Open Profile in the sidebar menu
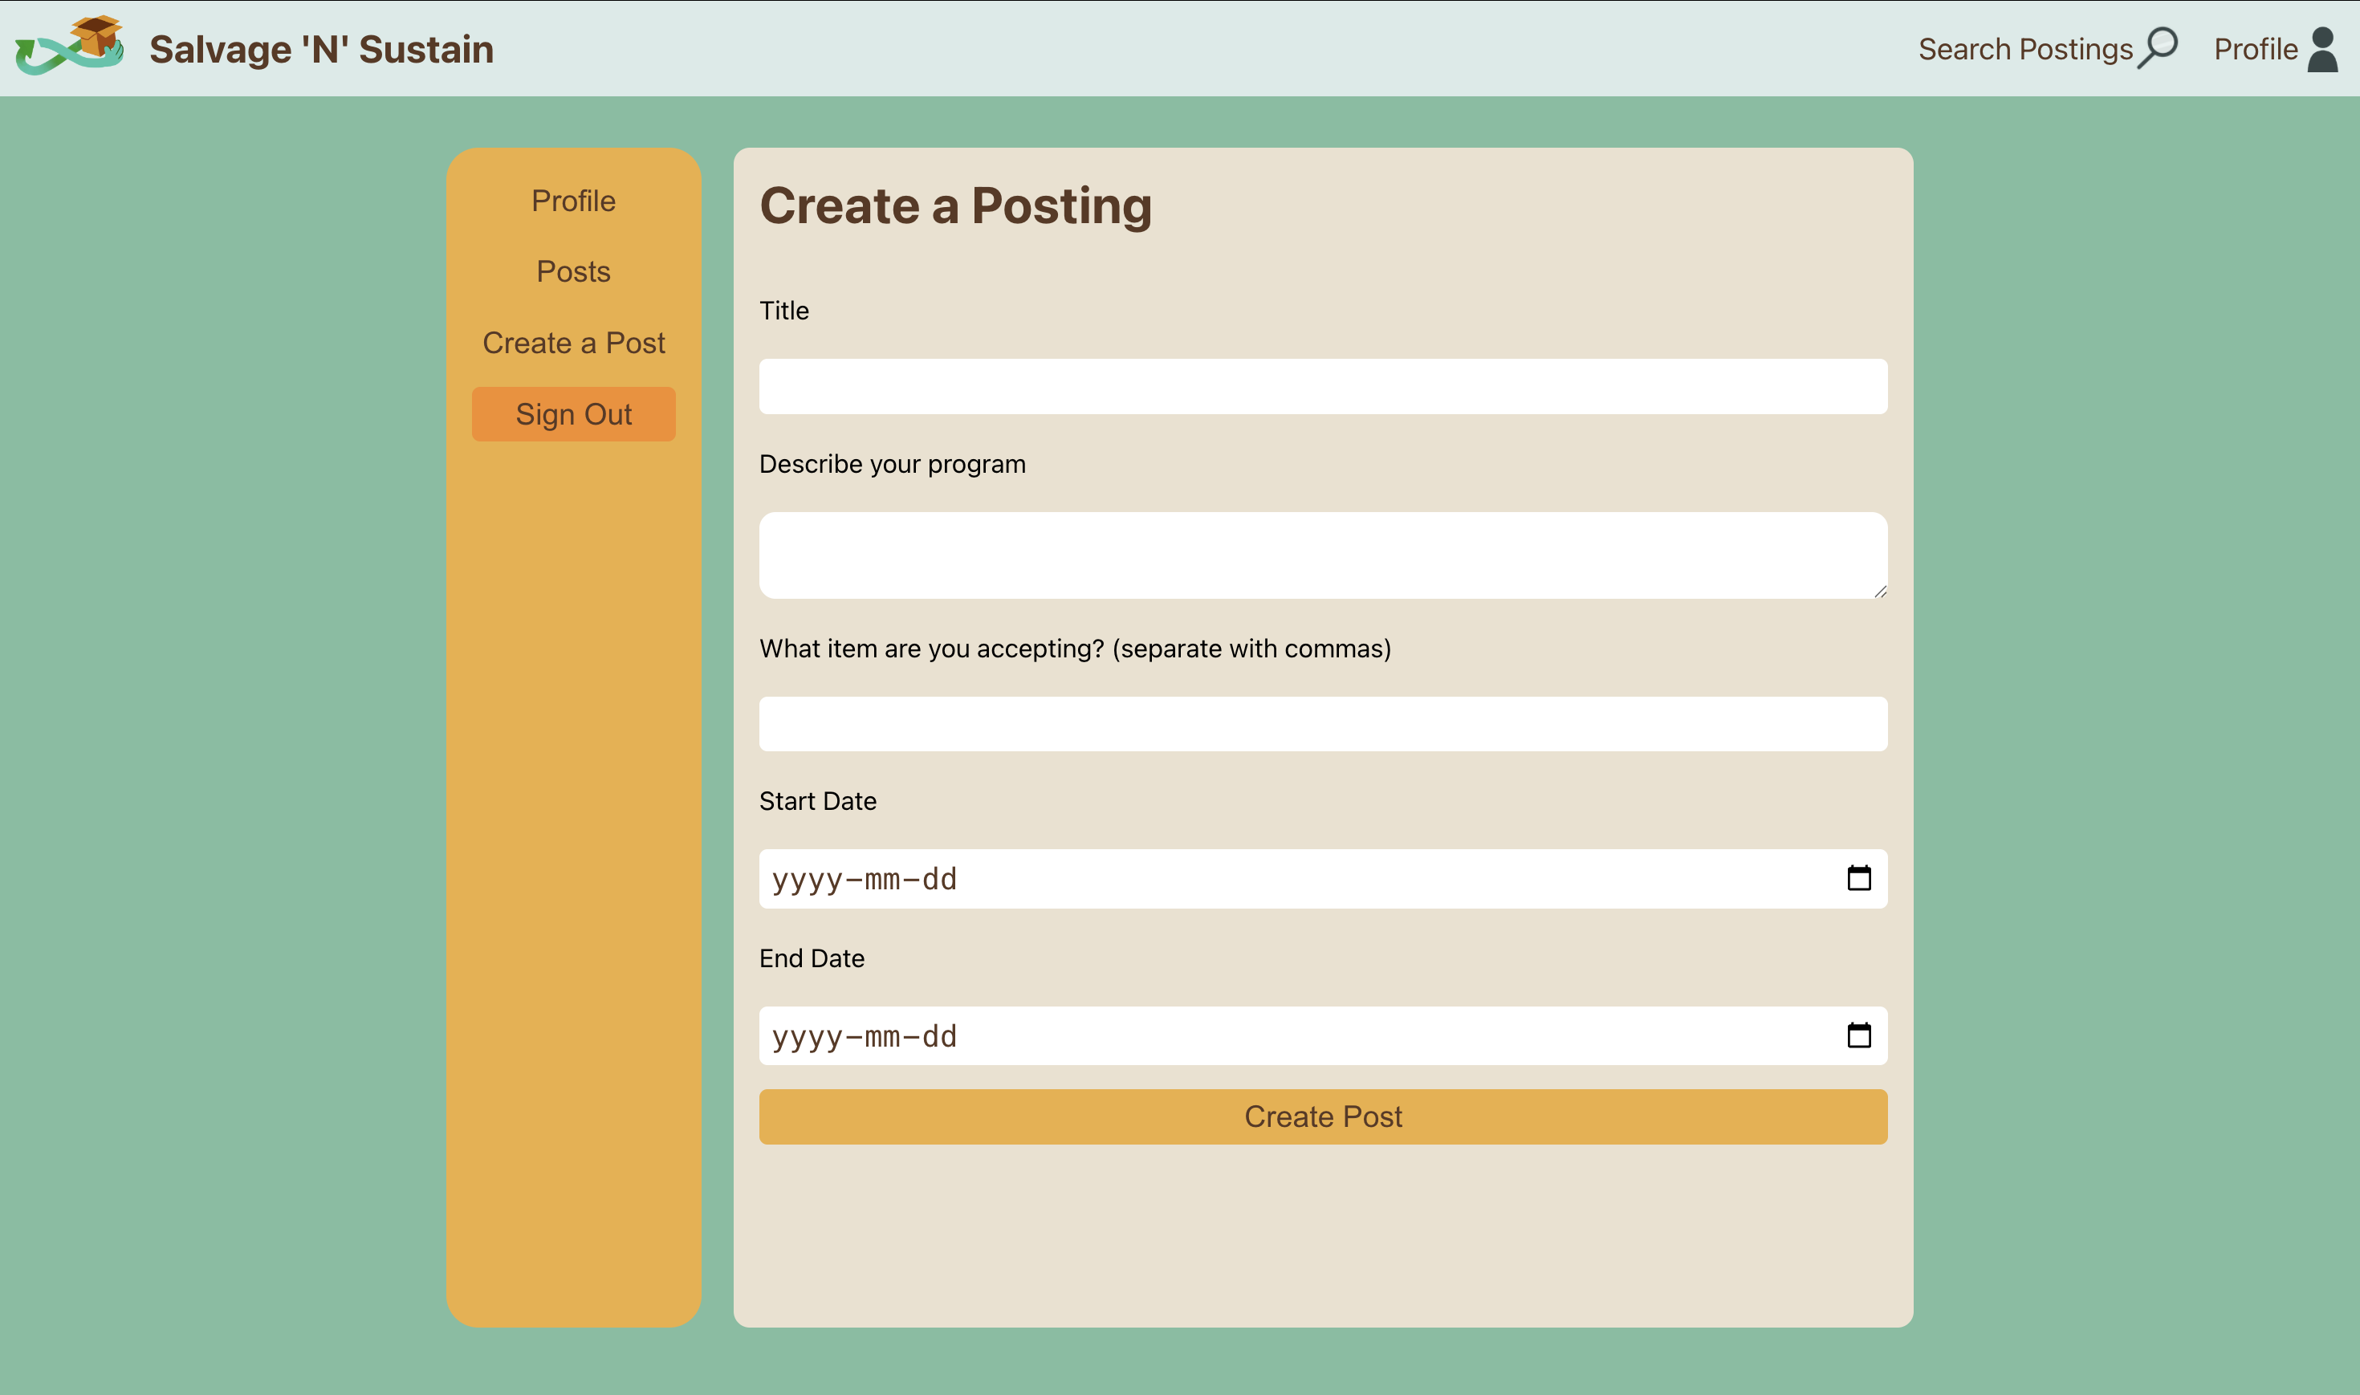 pyautogui.click(x=573, y=201)
